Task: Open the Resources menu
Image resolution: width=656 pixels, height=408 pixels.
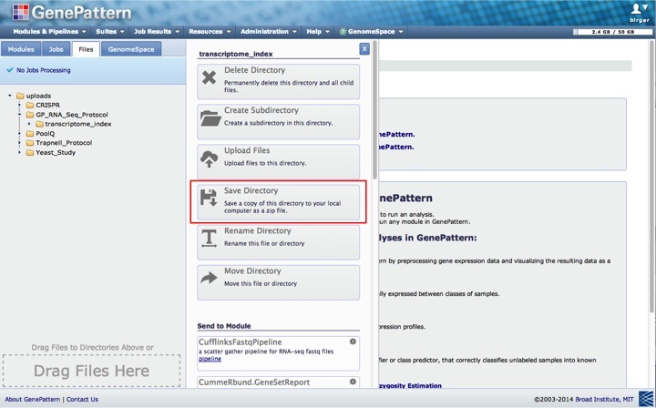Action: [210, 31]
